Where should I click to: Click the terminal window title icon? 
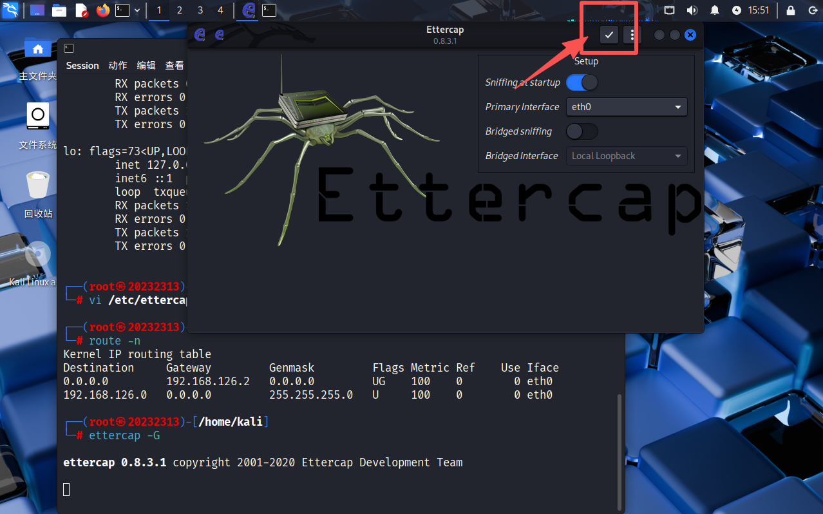click(69, 48)
